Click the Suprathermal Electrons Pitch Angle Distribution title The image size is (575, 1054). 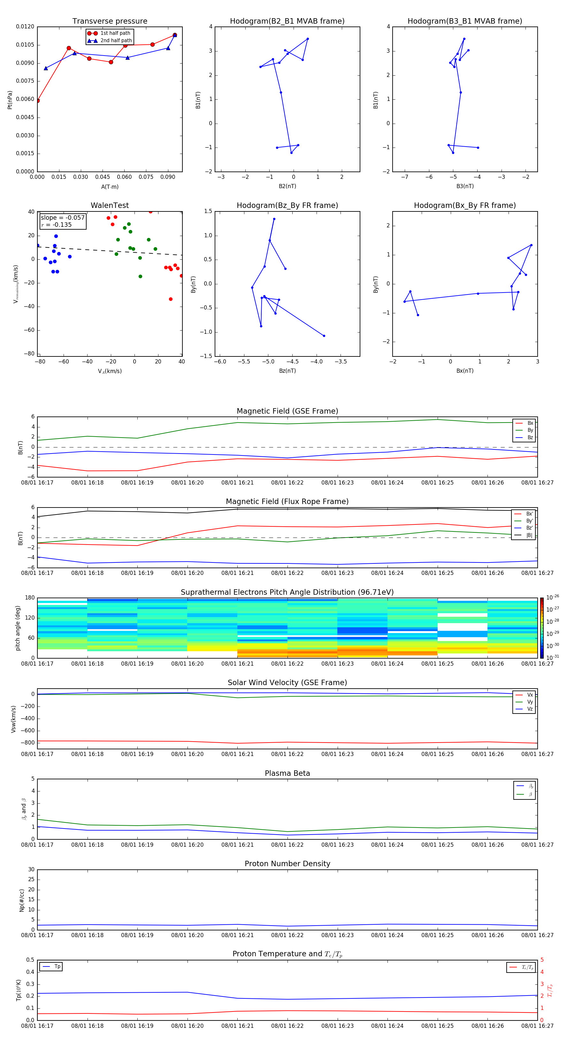click(287, 592)
